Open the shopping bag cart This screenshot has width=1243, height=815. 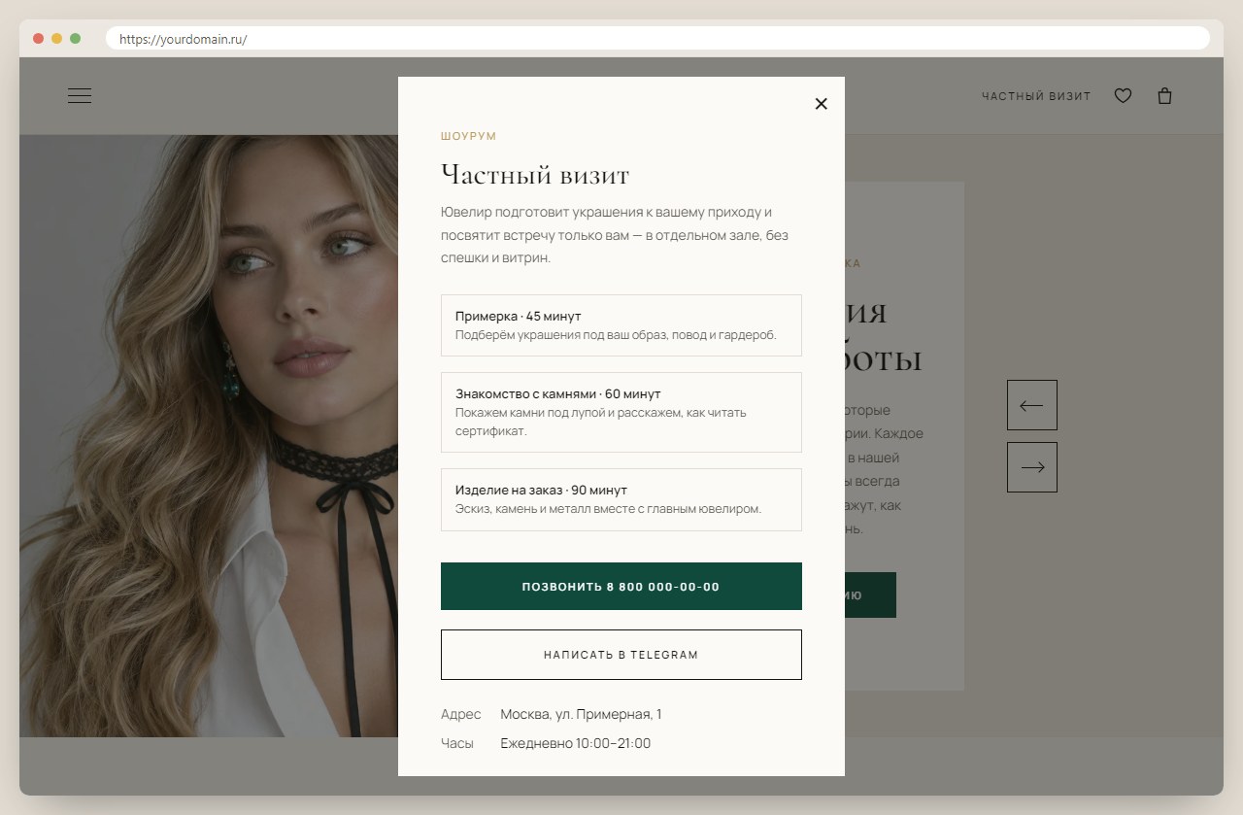(x=1165, y=96)
